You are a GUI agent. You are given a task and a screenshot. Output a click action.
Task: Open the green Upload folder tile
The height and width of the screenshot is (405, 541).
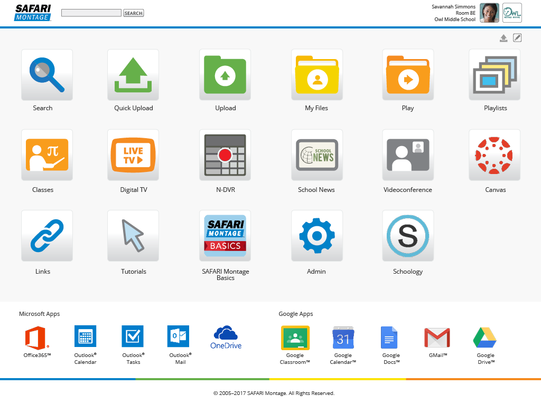225,75
